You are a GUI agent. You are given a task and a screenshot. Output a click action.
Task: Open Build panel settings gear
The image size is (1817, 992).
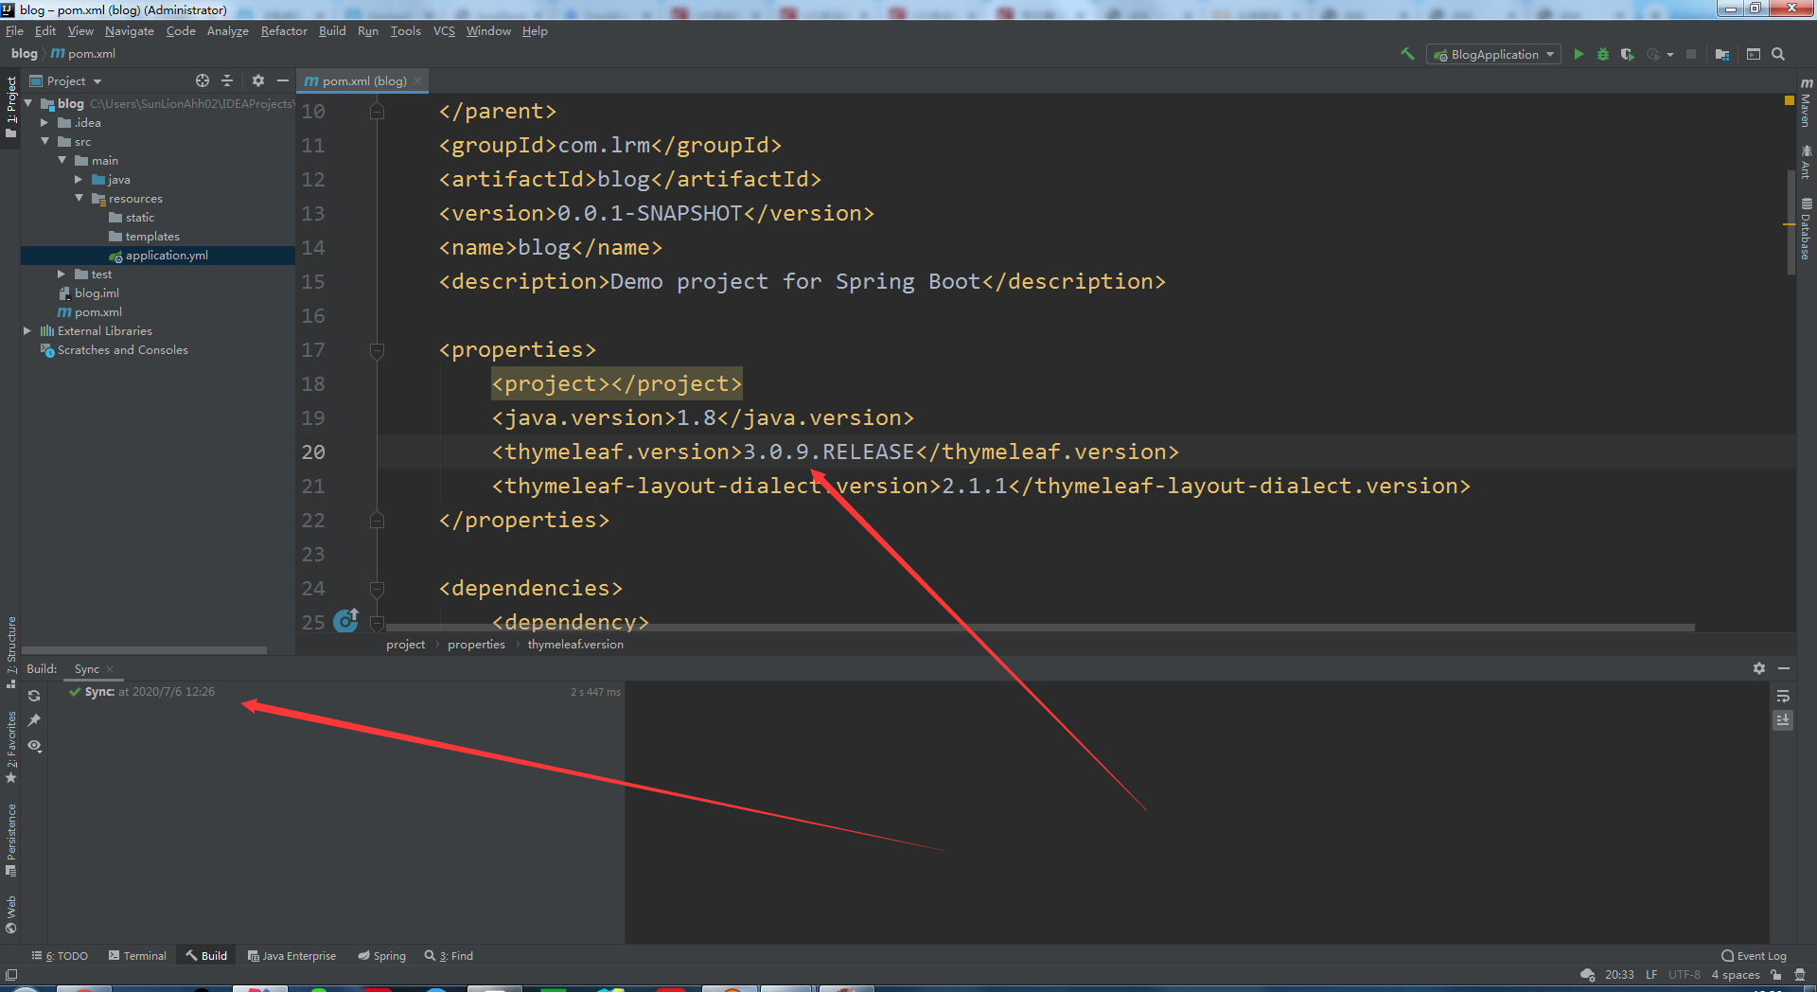pyautogui.click(x=1759, y=668)
